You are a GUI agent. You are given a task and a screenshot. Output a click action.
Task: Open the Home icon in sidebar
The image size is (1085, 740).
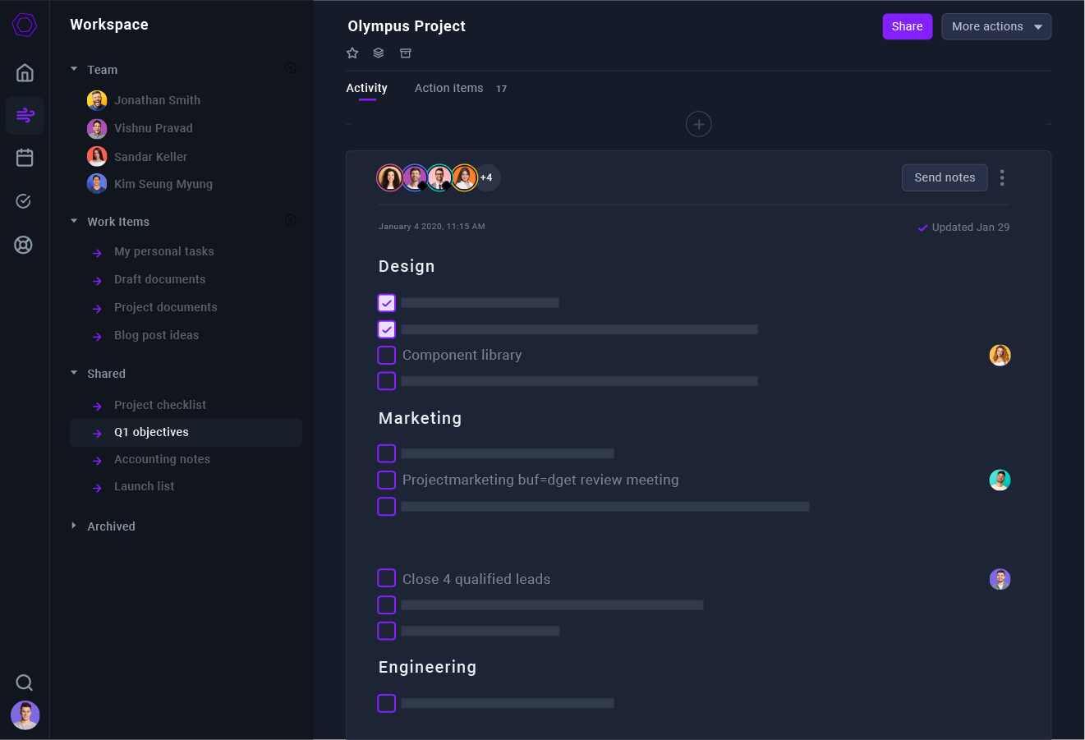pyautogui.click(x=25, y=72)
